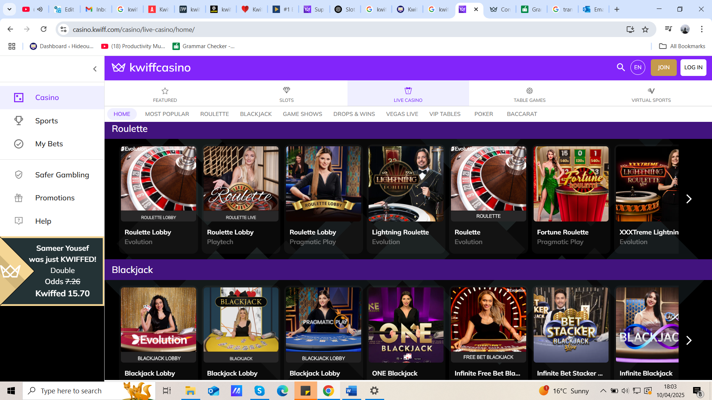The image size is (712, 400).
Task: Open EN language selector
Action: [x=638, y=67]
